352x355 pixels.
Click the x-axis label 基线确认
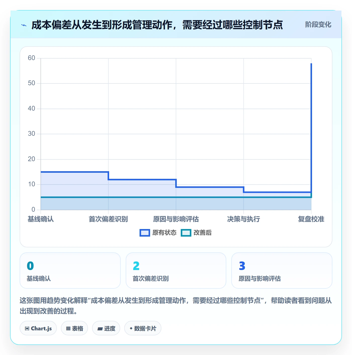click(41, 219)
